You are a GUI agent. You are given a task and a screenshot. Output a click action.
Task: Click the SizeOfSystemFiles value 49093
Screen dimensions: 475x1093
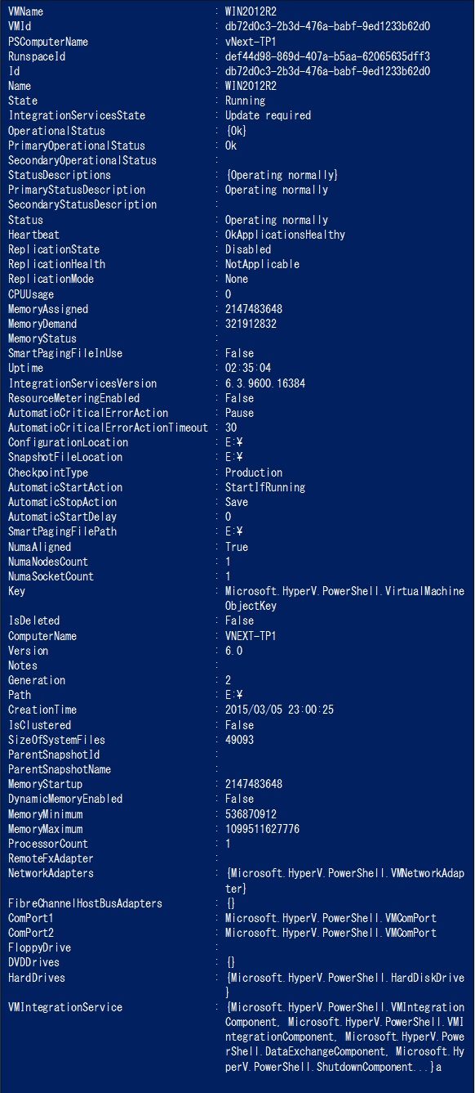pos(239,740)
